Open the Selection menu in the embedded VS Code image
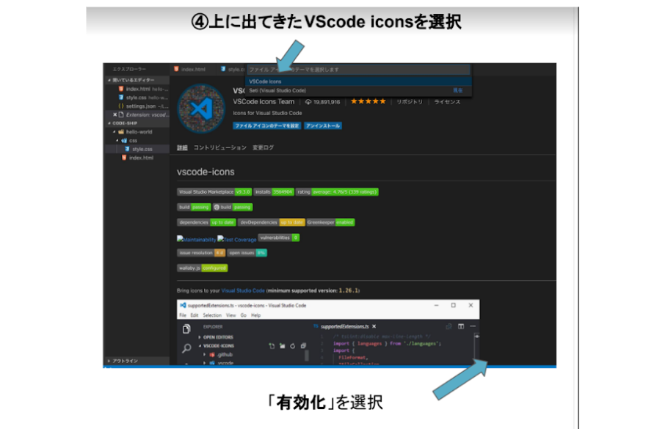 pyautogui.click(x=212, y=315)
